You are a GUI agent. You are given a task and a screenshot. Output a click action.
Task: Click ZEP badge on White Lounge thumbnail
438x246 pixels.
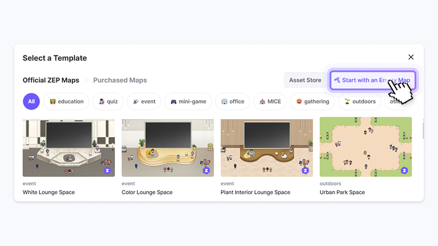(x=107, y=170)
